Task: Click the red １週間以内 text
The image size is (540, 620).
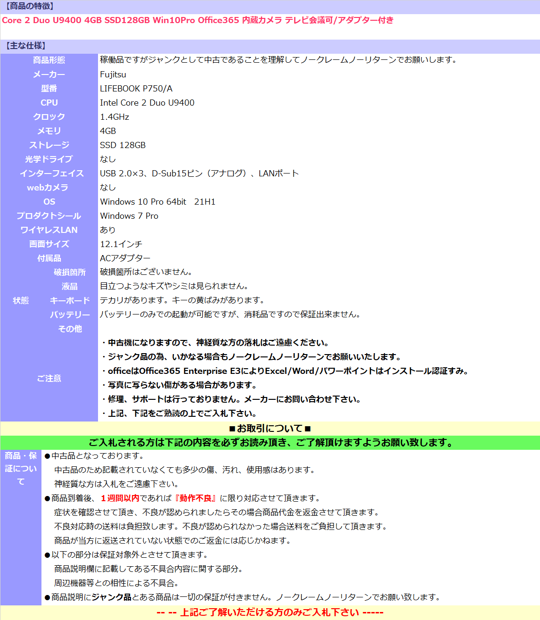Action: pos(120,498)
